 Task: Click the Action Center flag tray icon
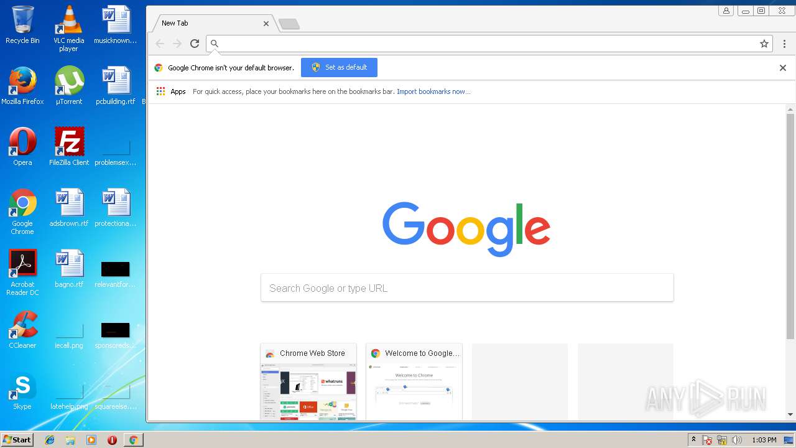[707, 440]
